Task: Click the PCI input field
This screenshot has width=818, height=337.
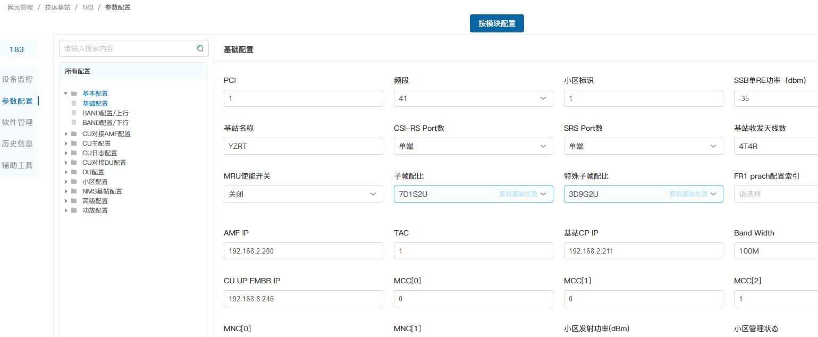Action: [303, 98]
